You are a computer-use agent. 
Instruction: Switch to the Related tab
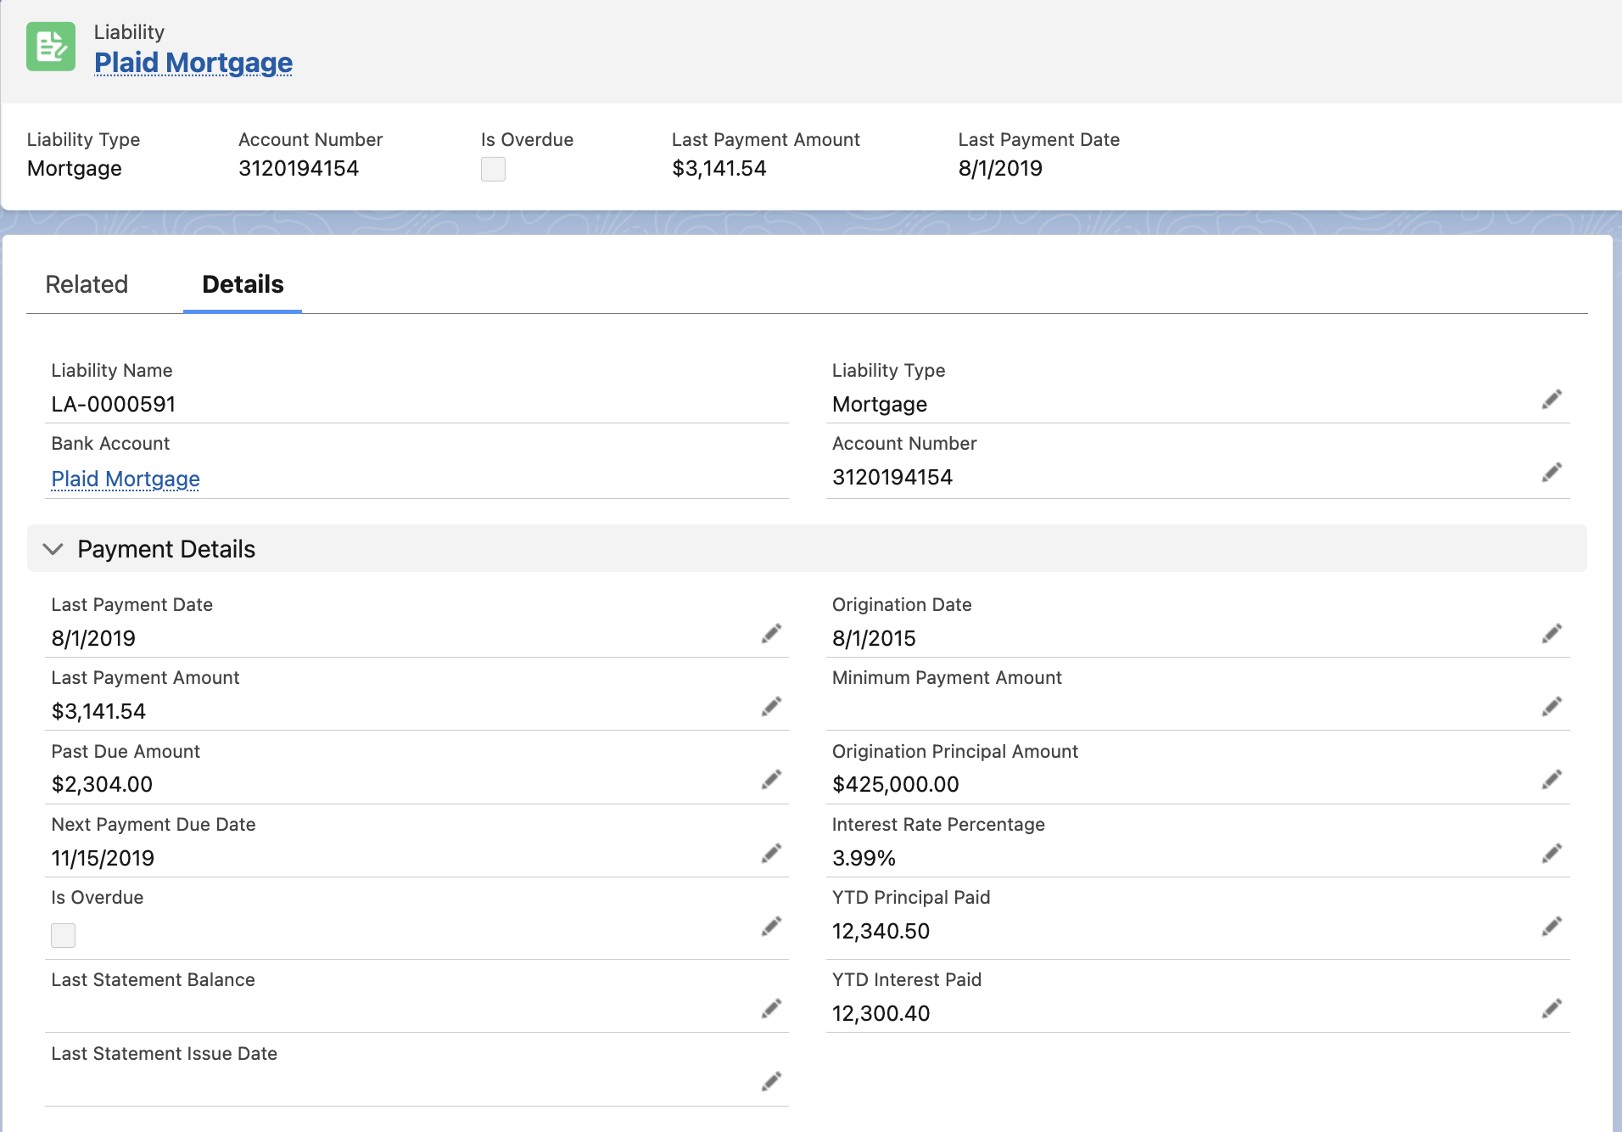87,284
